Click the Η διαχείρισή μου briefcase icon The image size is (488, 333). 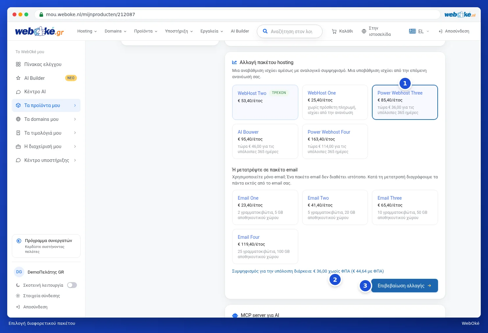coord(18,146)
